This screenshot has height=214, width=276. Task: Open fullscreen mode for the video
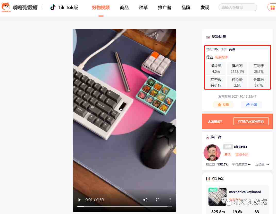157,200
